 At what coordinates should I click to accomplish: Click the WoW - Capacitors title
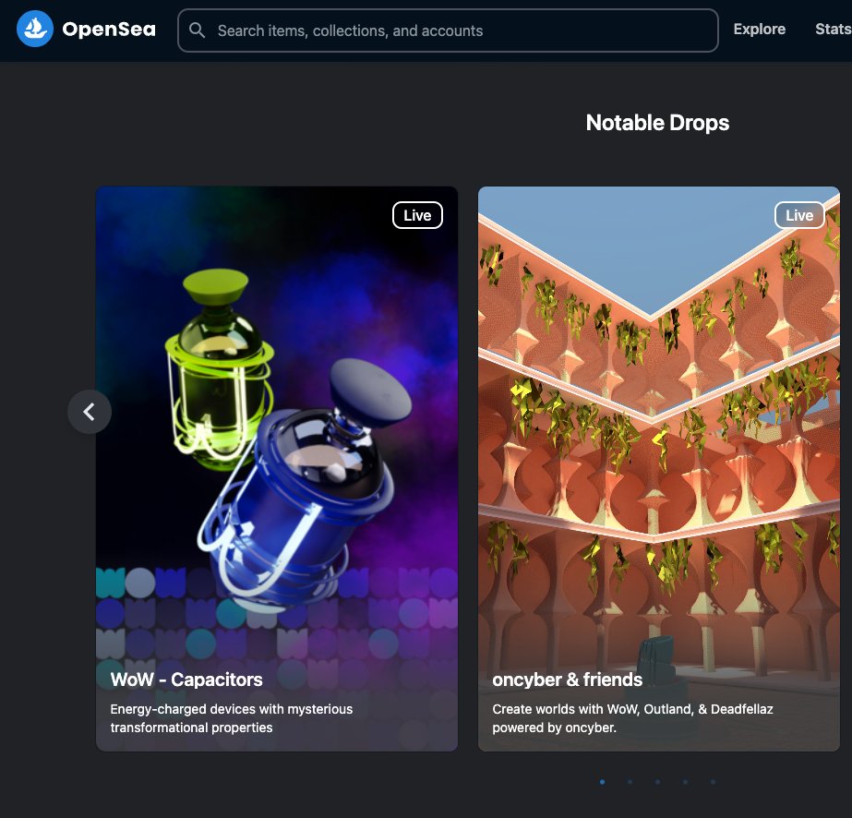point(186,680)
